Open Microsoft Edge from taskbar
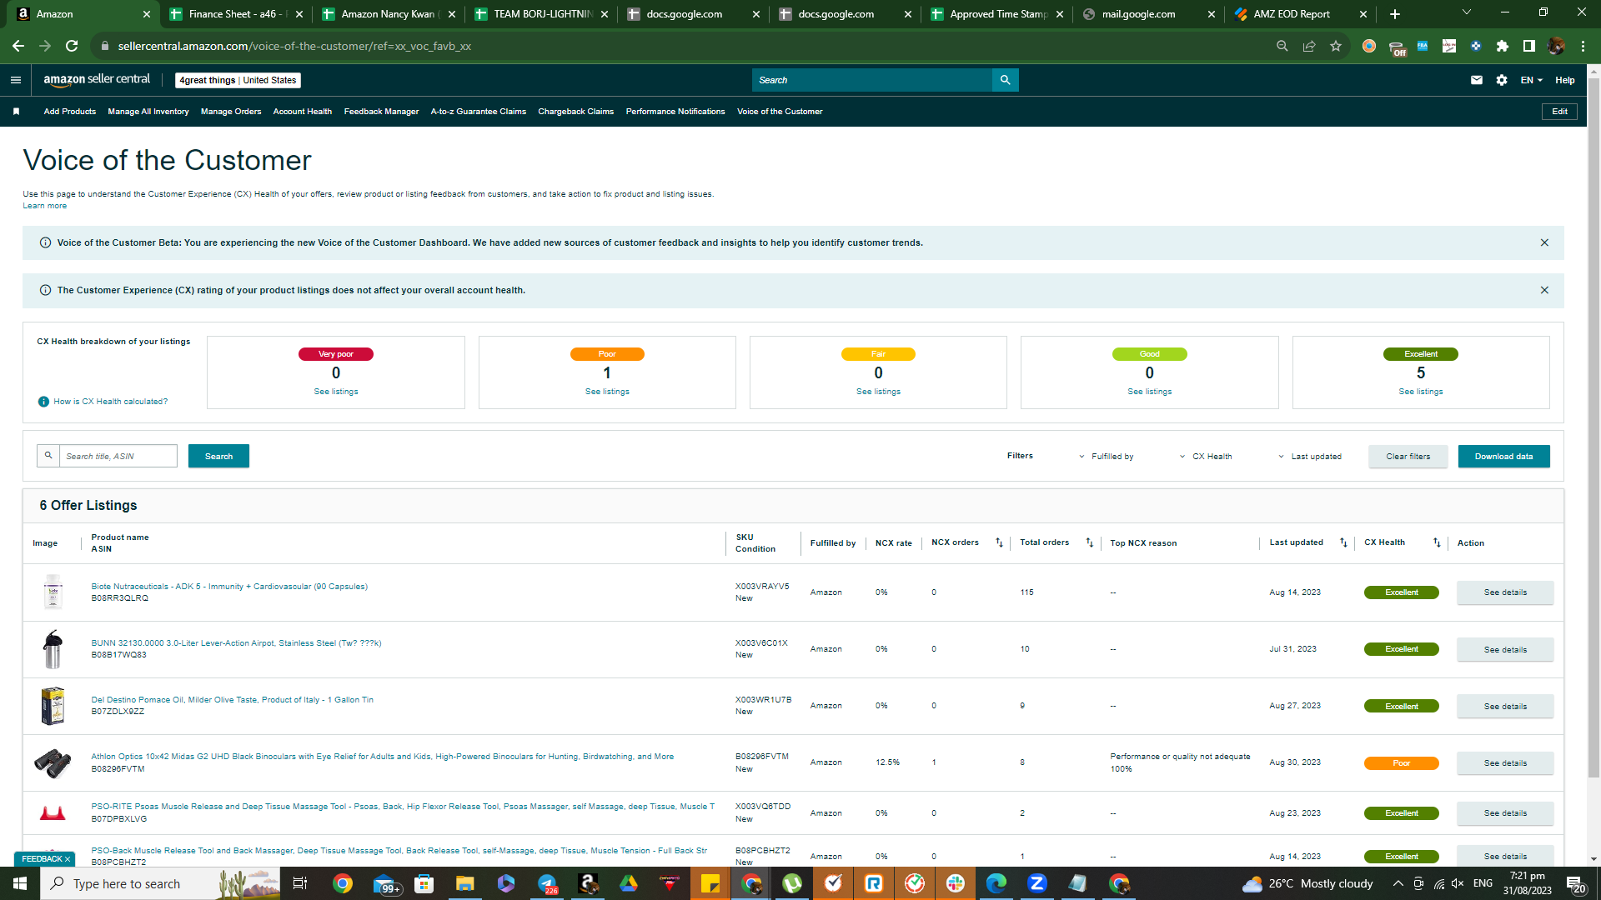The height and width of the screenshot is (900, 1601). tap(996, 883)
